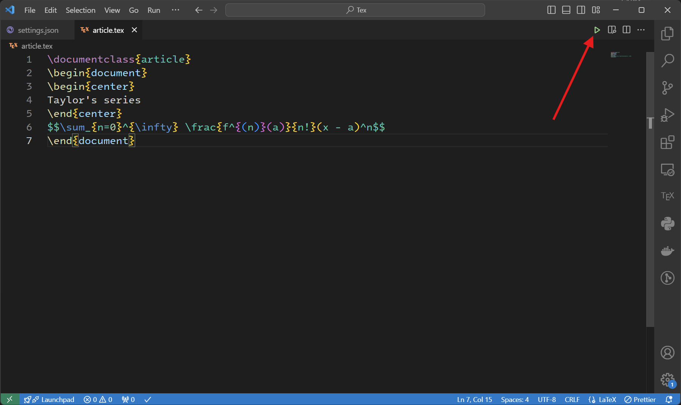Click the Prettier status bar button
Screen dimensions: 681x405
tap(640, 399)
